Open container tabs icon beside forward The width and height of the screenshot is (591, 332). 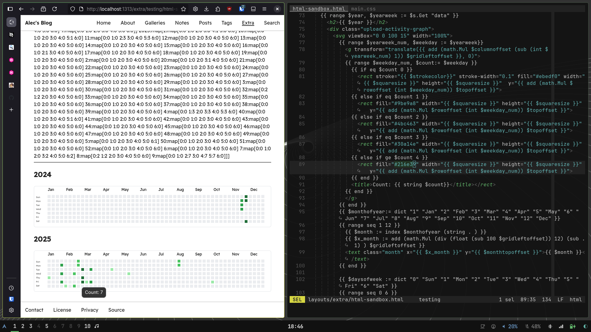coord(43,9)
